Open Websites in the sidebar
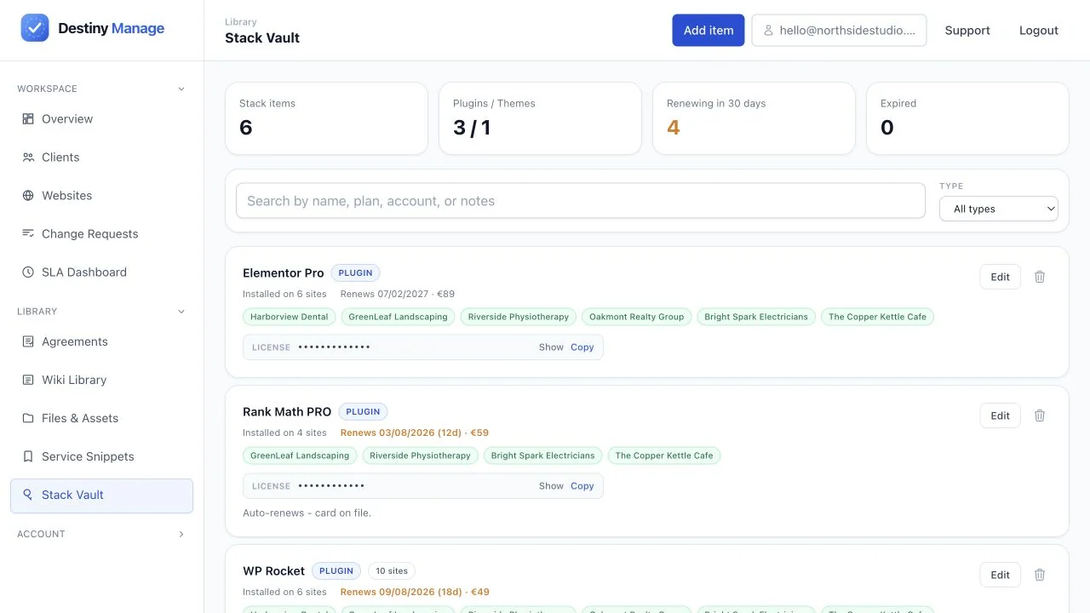 101,196
